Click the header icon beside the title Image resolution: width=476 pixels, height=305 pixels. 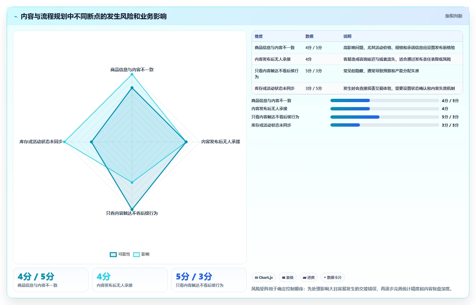coord(16,17)
